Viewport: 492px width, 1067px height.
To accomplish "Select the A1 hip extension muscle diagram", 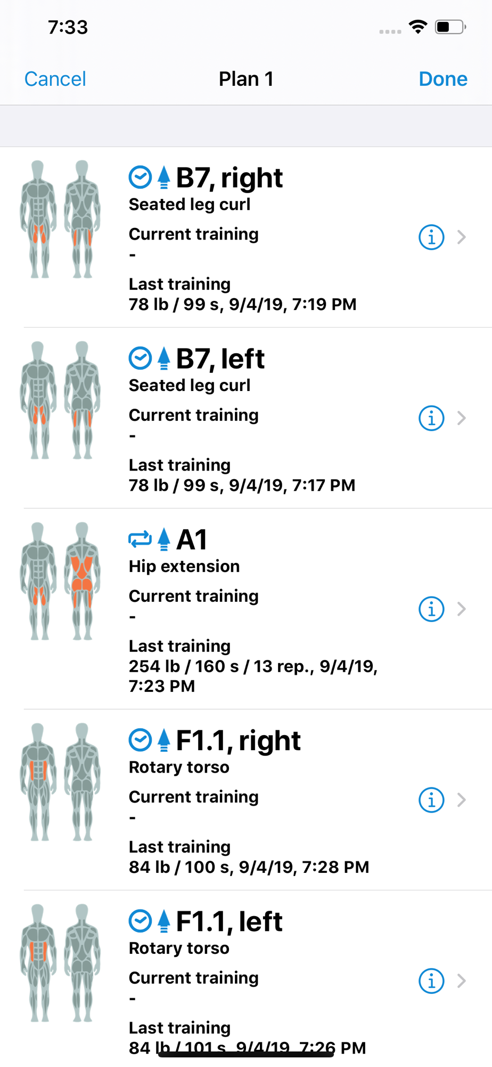I will click(x=60, y=581).
